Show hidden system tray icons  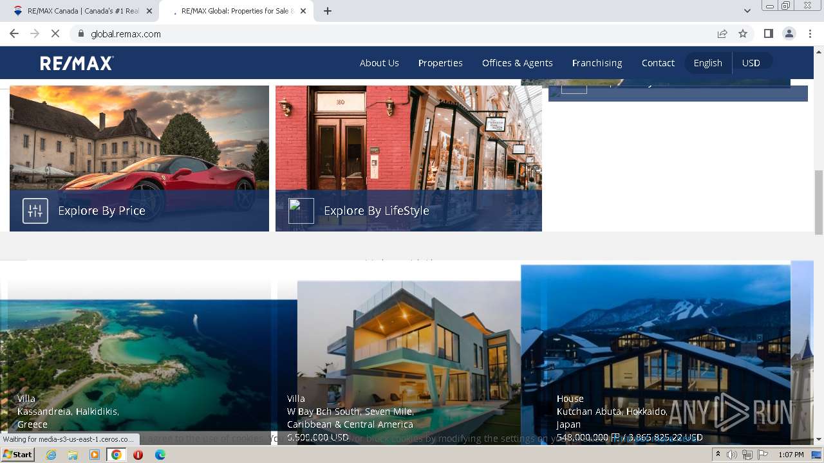pos(718,455)
